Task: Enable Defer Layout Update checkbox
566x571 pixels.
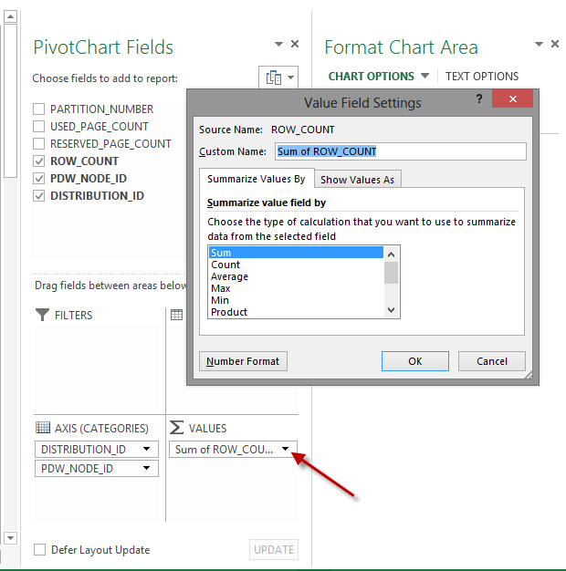Action: 39,550
